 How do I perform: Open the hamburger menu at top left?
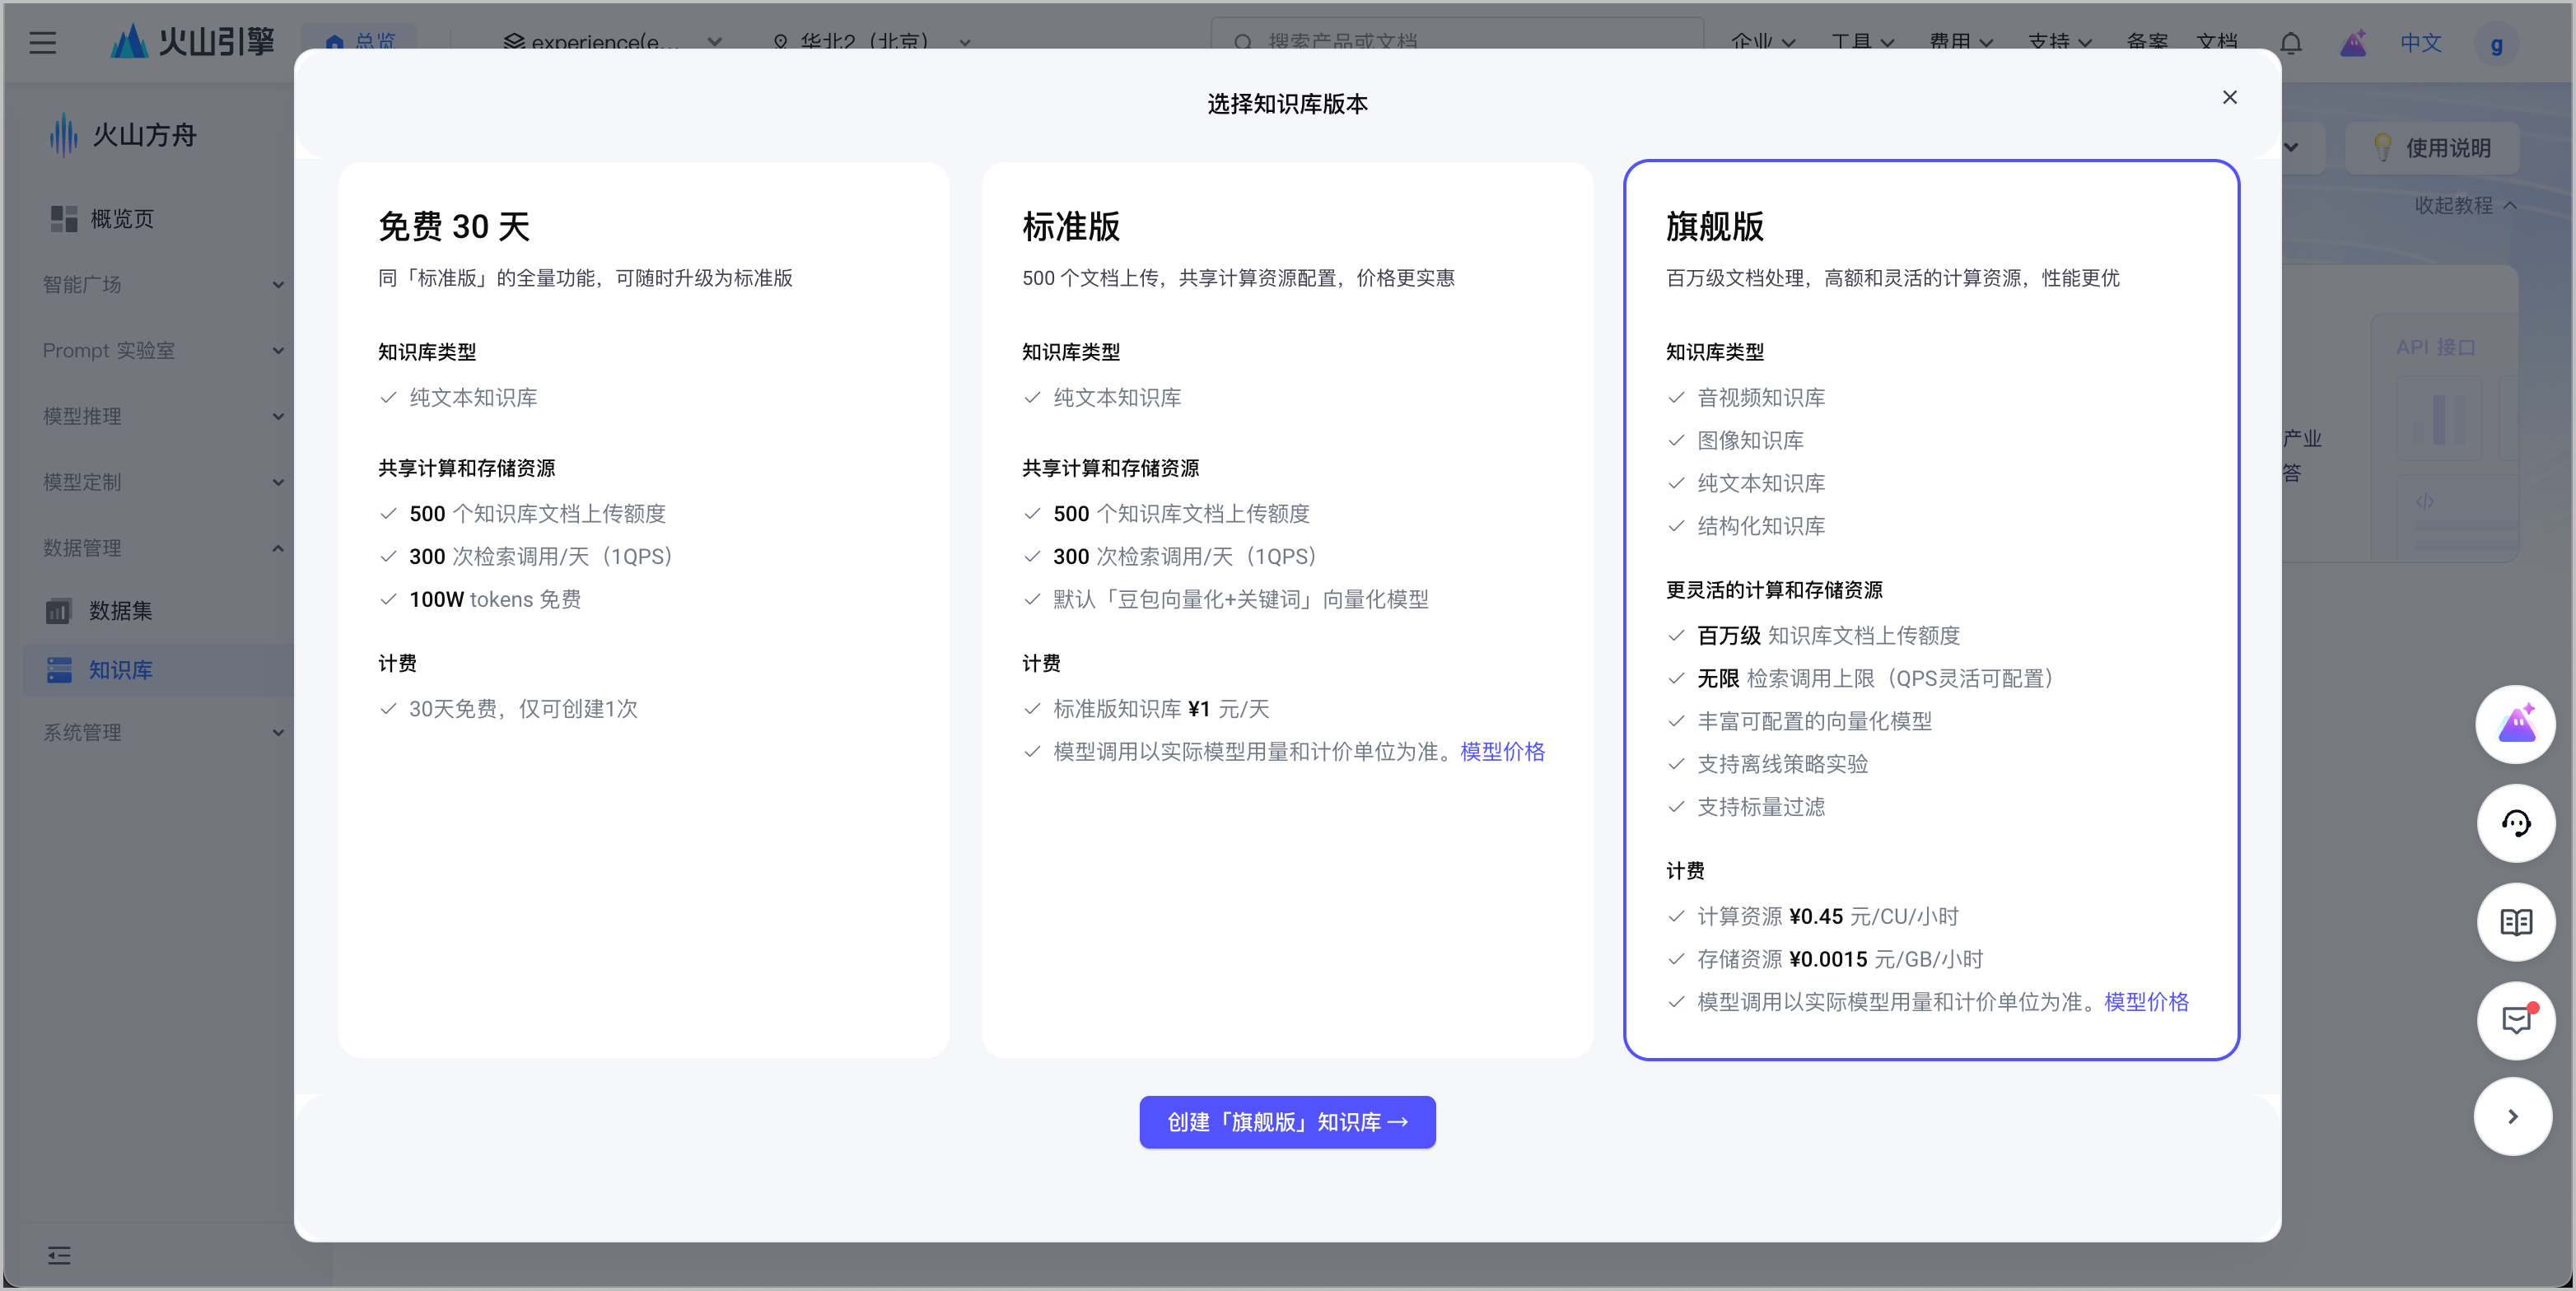click(42, 43)
